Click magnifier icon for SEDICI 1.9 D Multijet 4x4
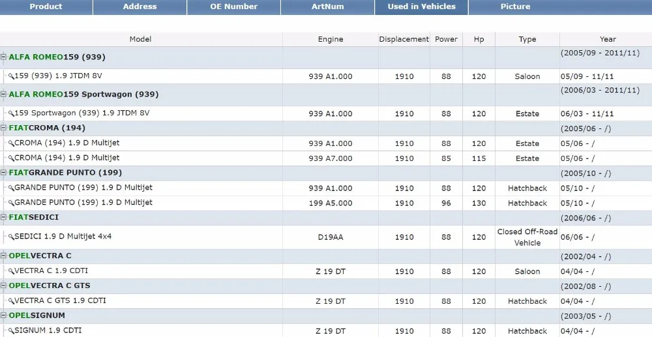Image resolution: width=652 pixels, height=337 pixels. pyautogui.click(x=11, y=237)
